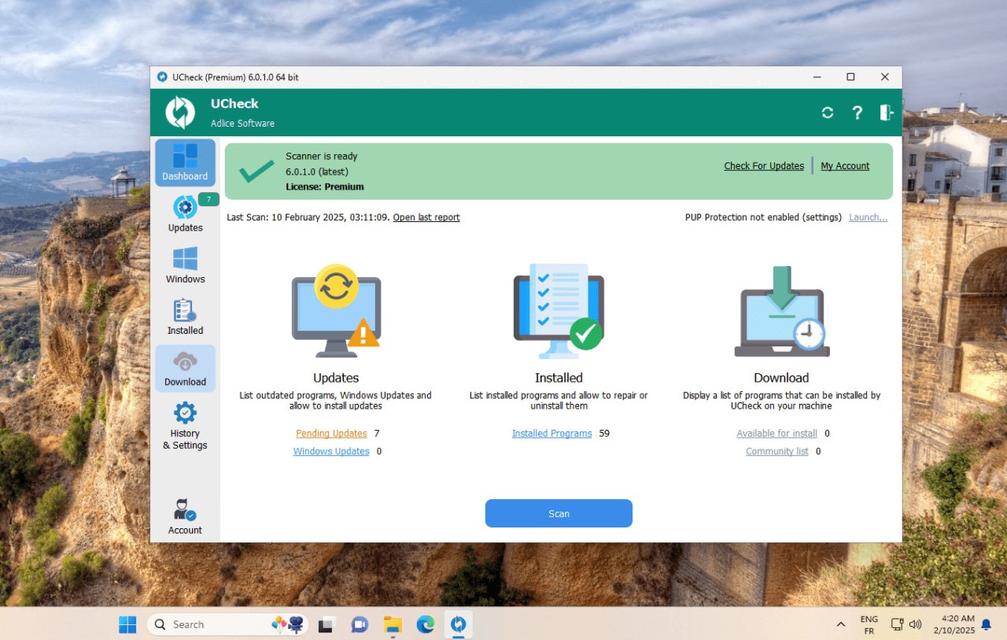Open the Dashboard section in the sidebar
Viewport: 1007px width, 640px height.
tap(184, 163)
